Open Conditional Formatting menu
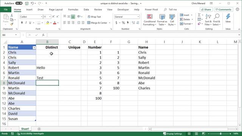This screenshot has height=136, width=242. (149, 20)
